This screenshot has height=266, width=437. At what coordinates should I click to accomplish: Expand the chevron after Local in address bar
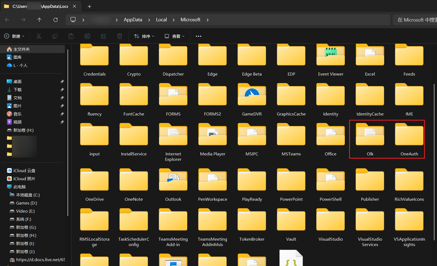point(174,20)
